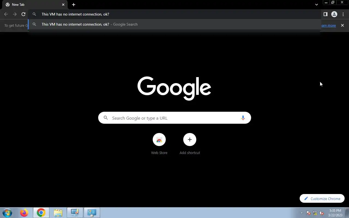
Task: Go back using the back arrow
Action: point(6,14)
